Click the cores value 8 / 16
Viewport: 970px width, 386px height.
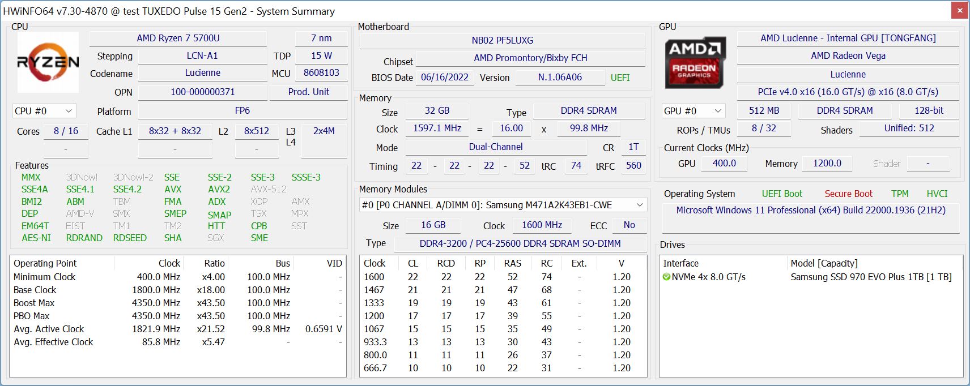coord(66,131)
